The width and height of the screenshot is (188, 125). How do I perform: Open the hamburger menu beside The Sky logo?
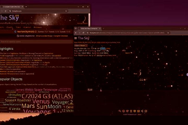75,38
